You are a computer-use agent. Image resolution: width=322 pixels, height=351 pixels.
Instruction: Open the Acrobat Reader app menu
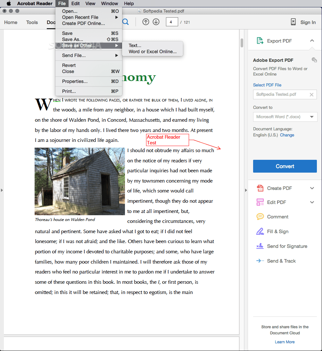click(35, 3)
